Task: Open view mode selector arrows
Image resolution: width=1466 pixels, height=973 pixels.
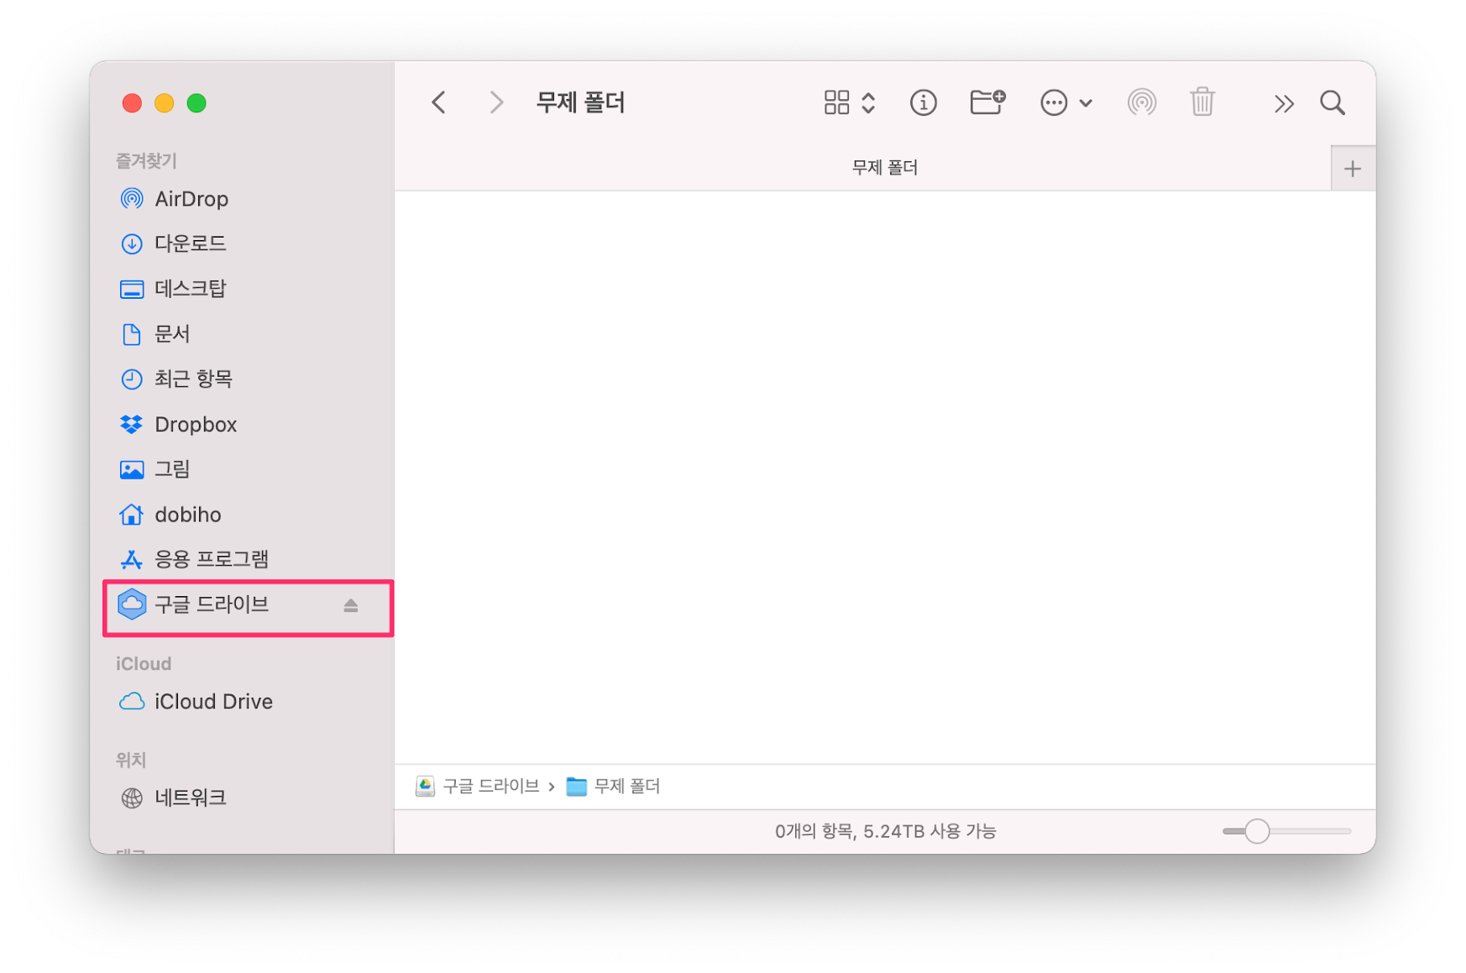Action: [x=868, y=102]
